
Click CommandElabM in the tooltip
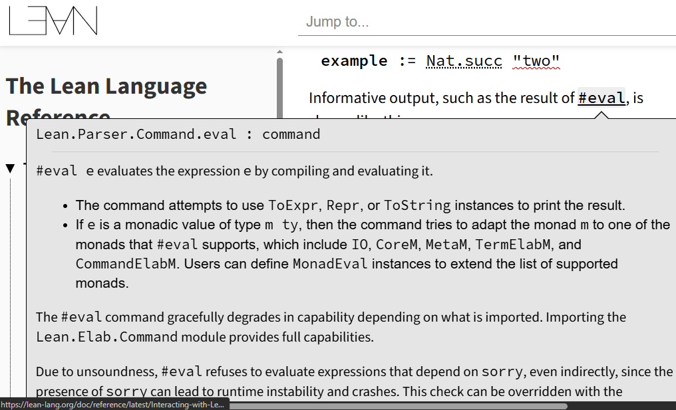(x=126, y=264)
